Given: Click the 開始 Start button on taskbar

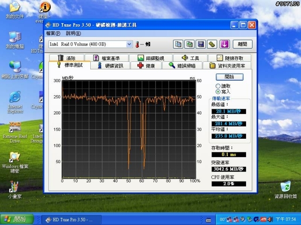Looking at the screenshot, I should 17,219.
